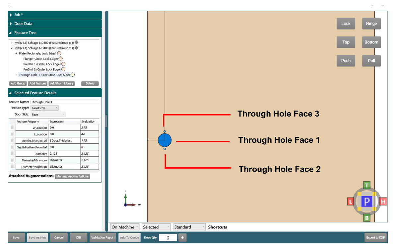Switch to the Push view

point(346,61)
